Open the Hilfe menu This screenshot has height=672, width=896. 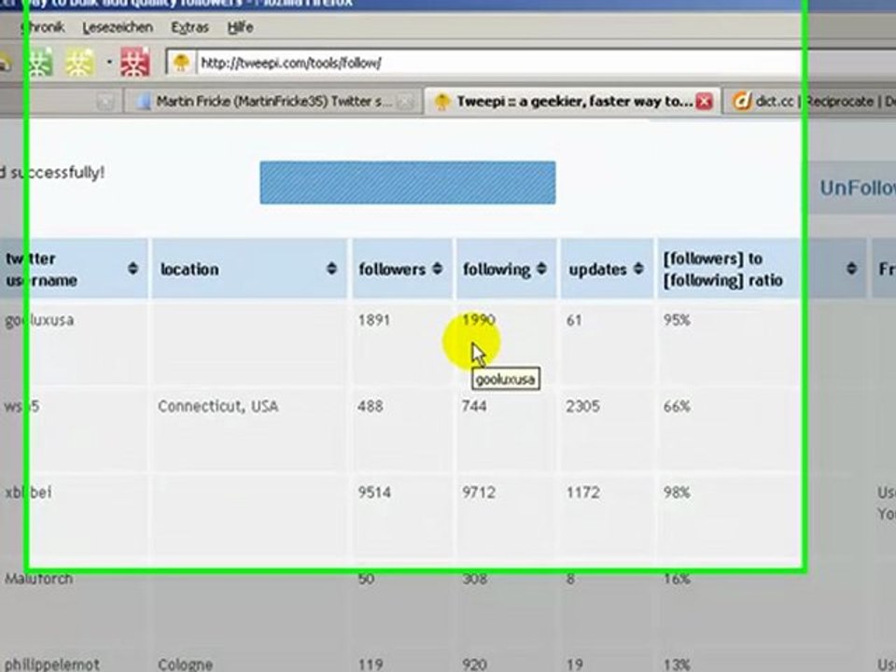240,27
